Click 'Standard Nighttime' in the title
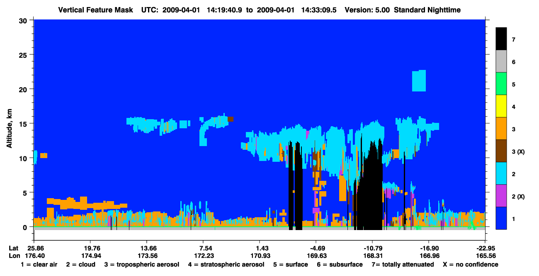The width and height of the screenshot is (539, 276). coord(427,10)
